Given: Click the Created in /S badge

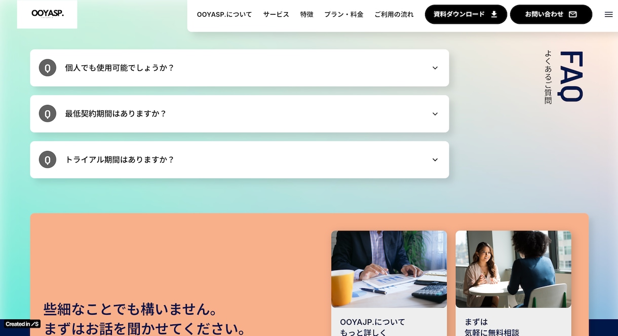Looking at the screenshot, I should point(23,324).
